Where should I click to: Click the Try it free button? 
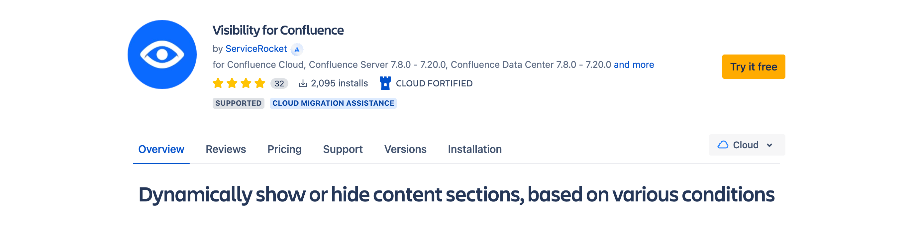pyautogui.click(x=754, y=67)
